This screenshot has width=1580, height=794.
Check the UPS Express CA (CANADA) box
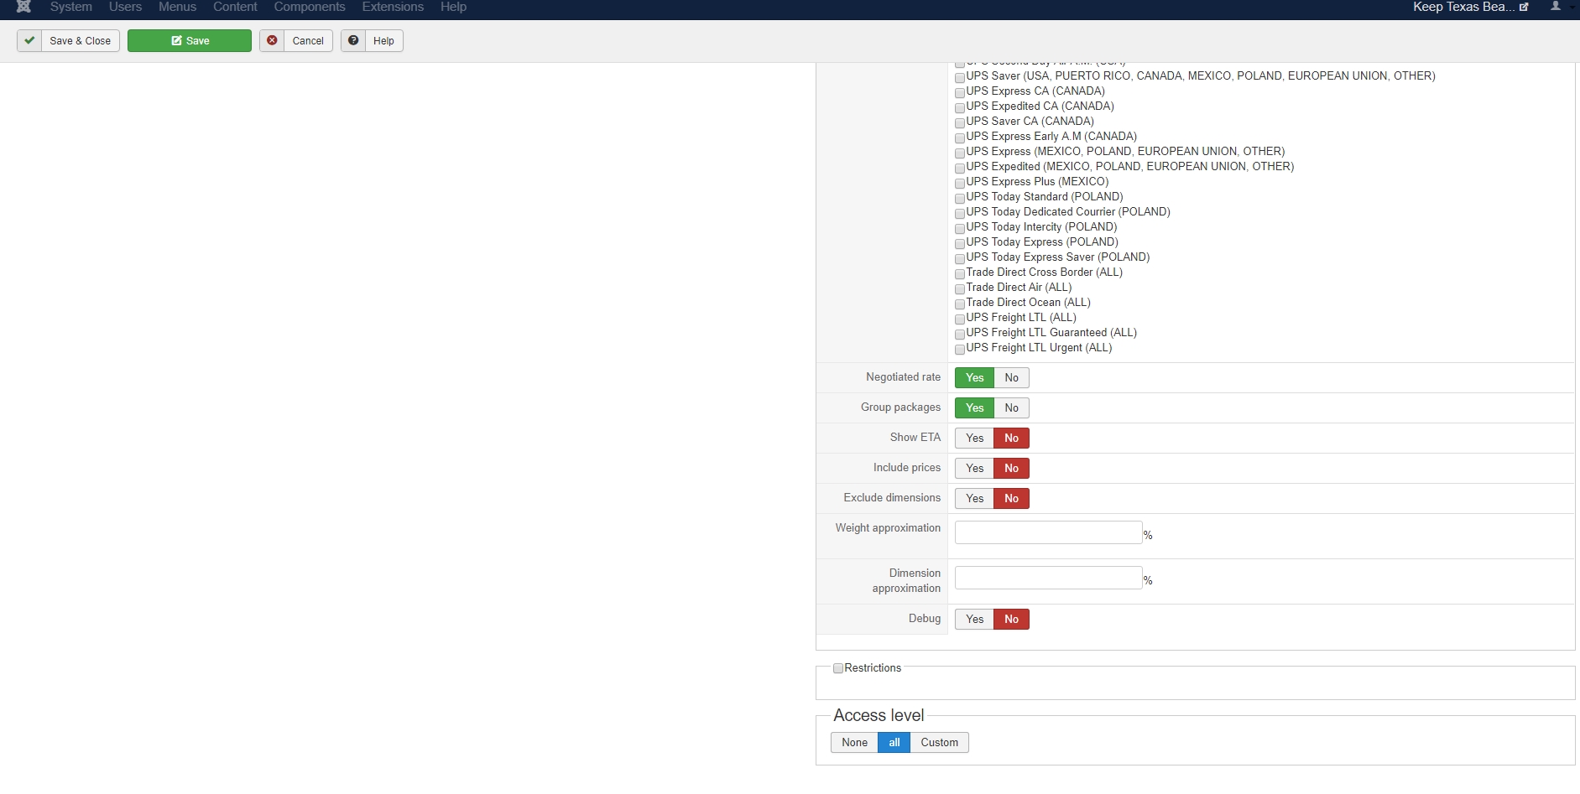click(x=960, y=92)
